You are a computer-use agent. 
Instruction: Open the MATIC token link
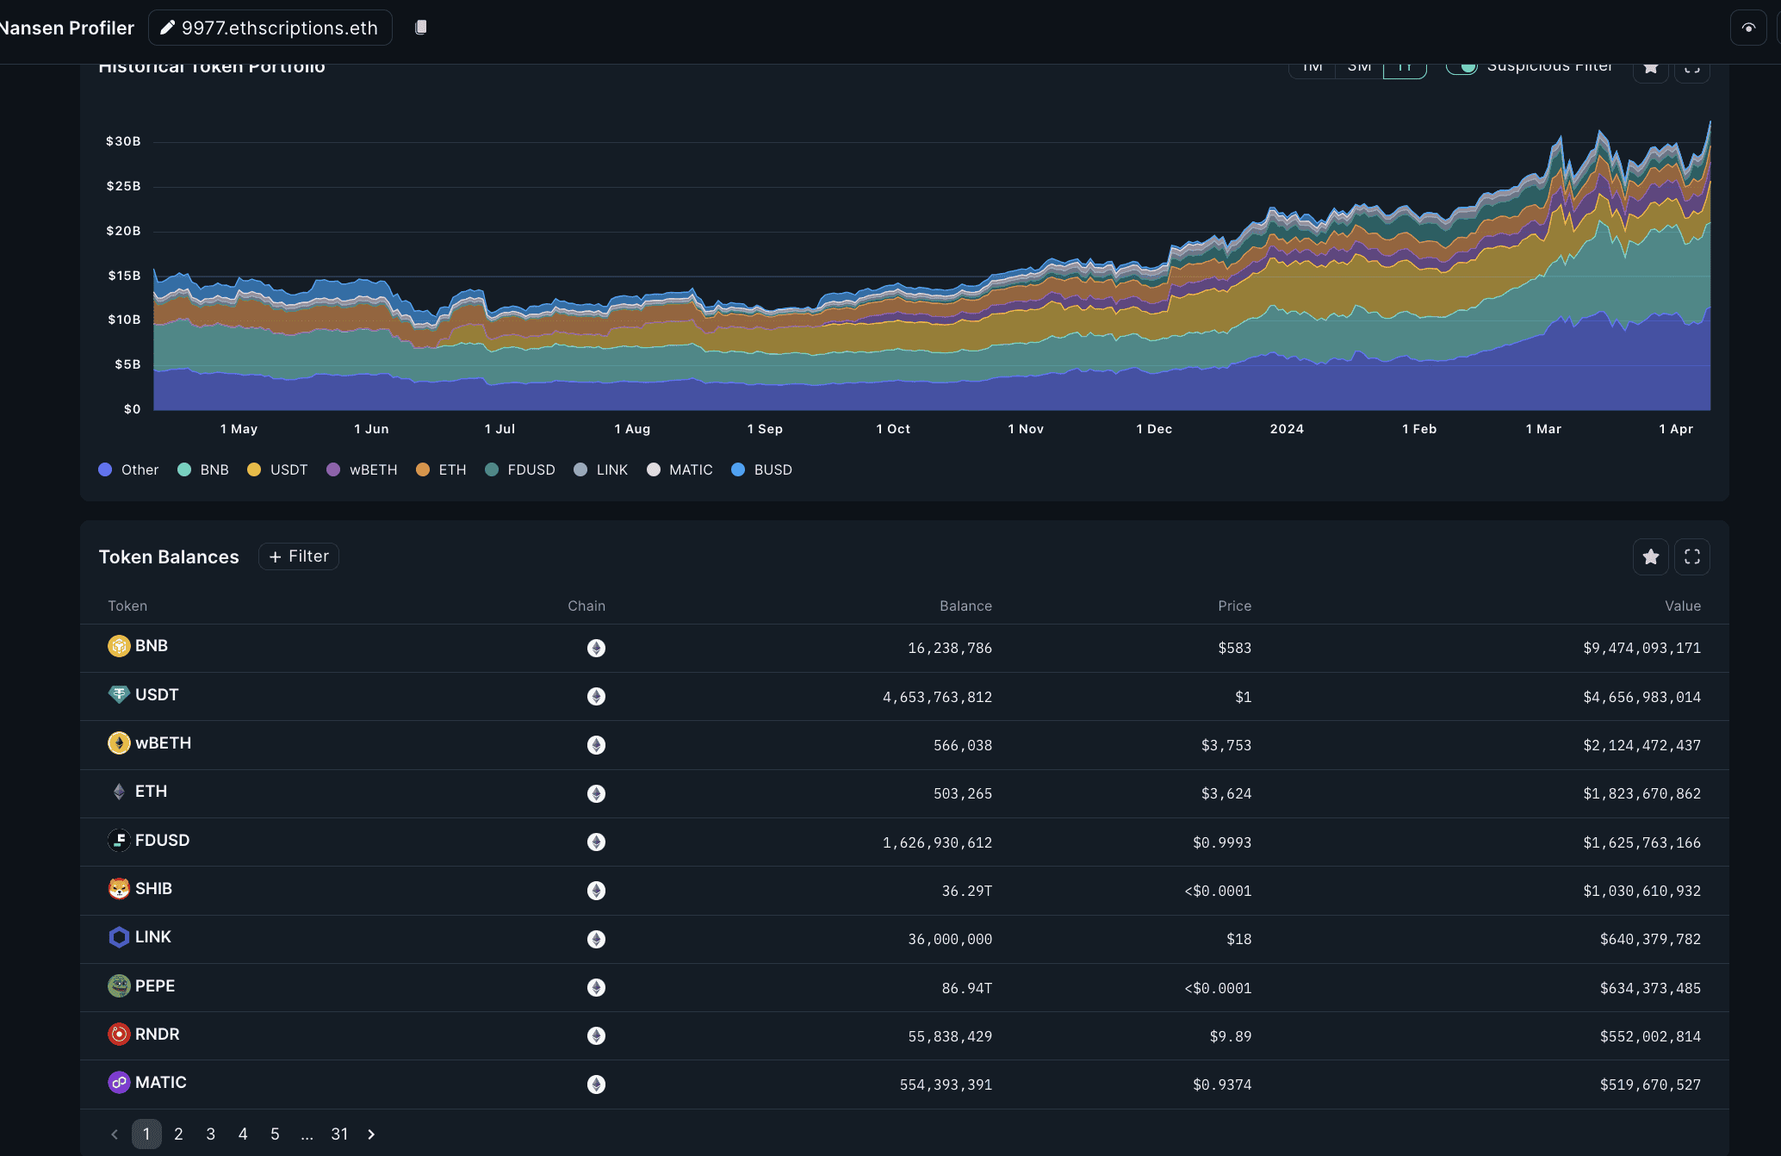(160, 1083)
